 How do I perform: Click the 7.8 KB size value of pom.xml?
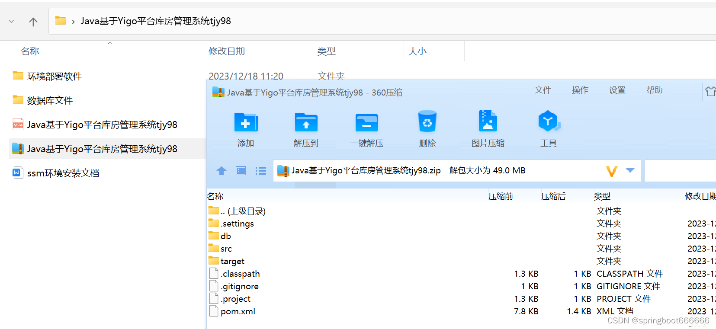(x=526, y=311)
